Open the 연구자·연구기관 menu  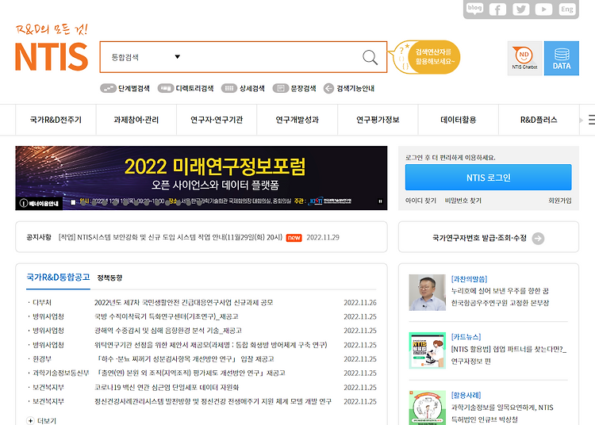pyautogui.click(x=217, y=120)
